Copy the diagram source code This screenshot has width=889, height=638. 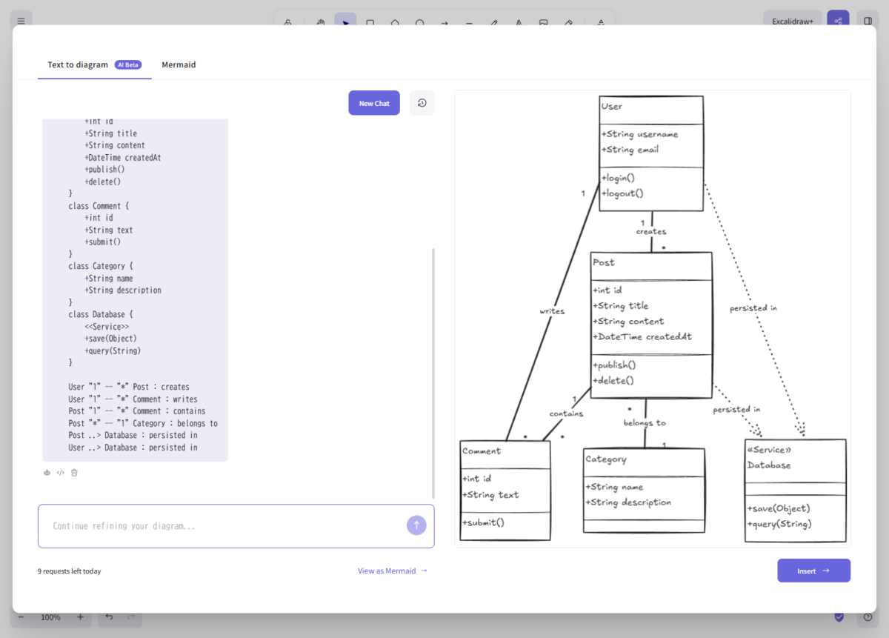60,472
